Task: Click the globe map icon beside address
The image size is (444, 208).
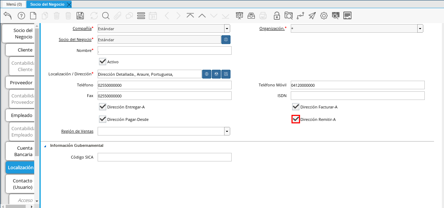Action: (216, 74)
